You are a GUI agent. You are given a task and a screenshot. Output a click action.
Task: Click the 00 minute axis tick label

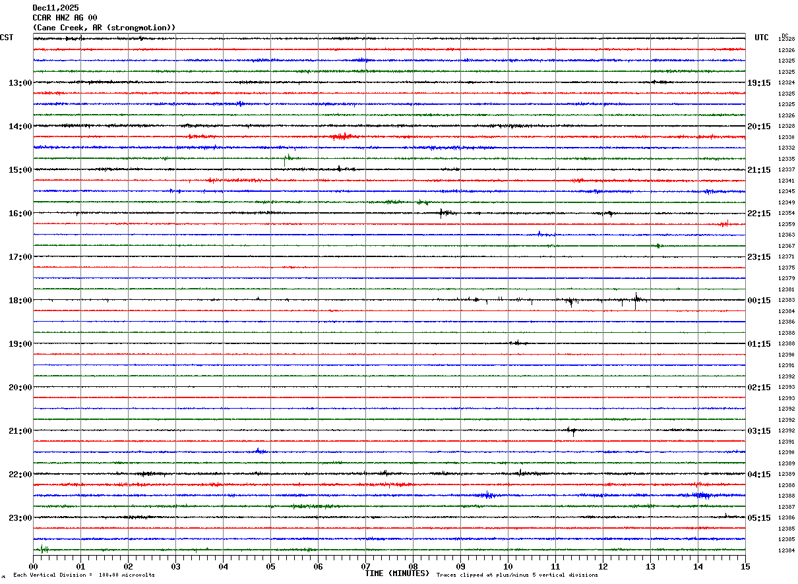33,566
